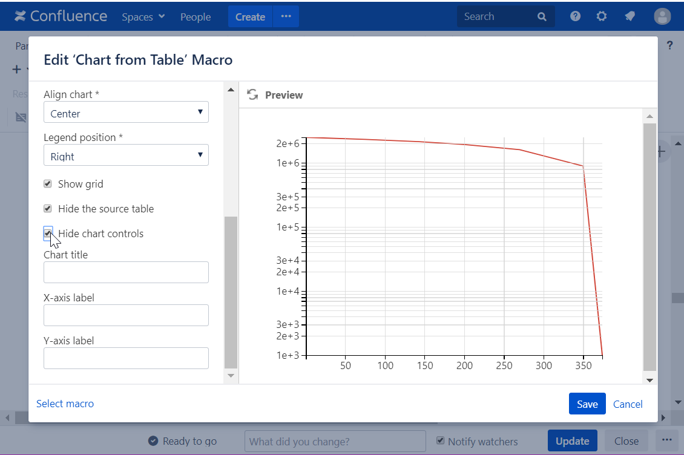
Task: Open the help question mark icon
Action: point(575,16)
